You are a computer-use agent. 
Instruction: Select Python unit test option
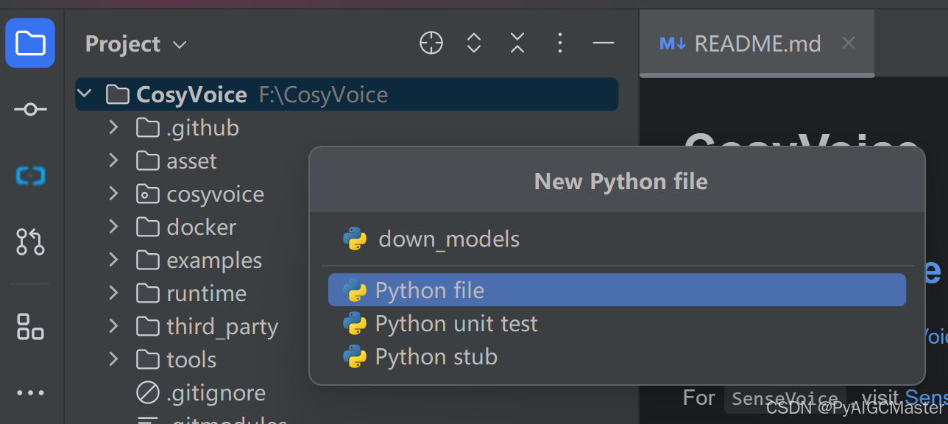456,324
